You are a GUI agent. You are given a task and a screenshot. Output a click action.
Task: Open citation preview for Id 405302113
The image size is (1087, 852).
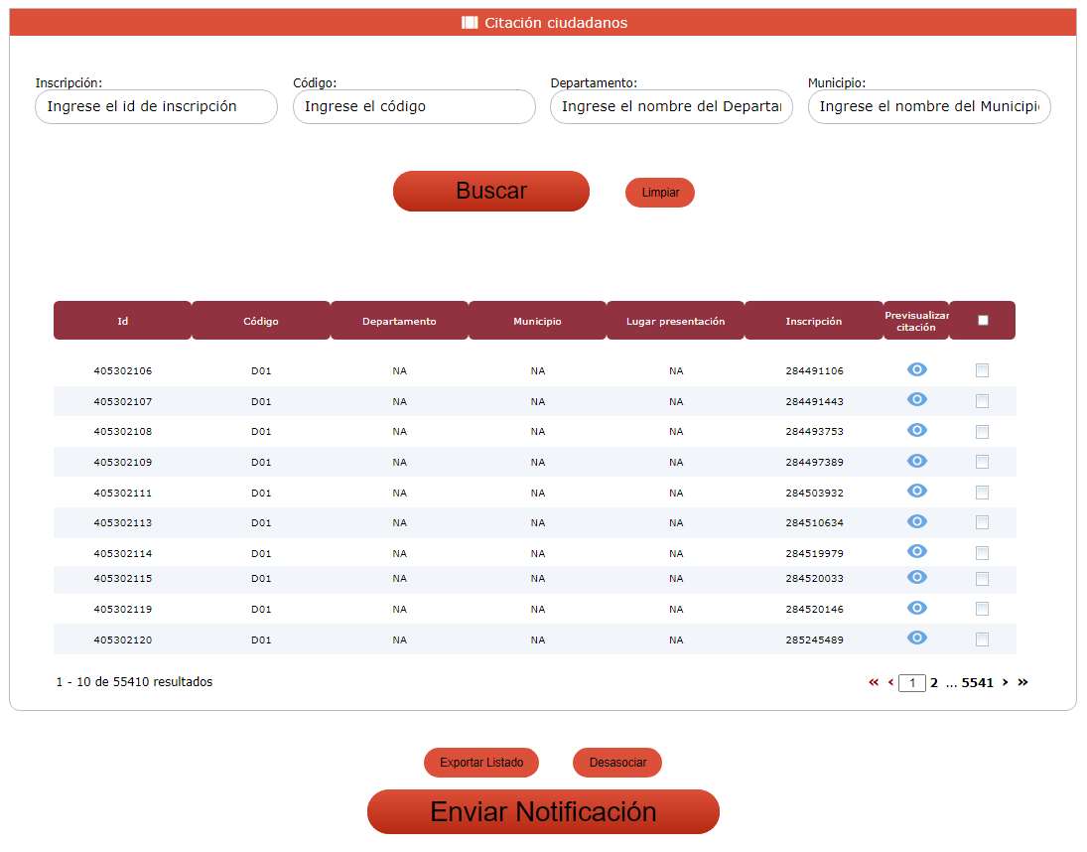917,521
